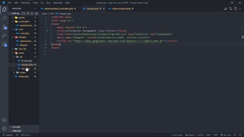Open the View menu
The height and width of the screenshot is (137, 244).
click(35, 3)
